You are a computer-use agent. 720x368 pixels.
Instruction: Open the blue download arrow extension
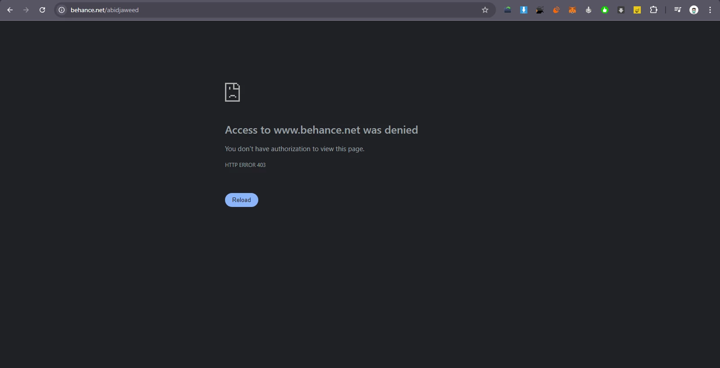click(x=524, y=10)
